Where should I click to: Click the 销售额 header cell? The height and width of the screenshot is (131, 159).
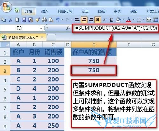click(x=53, y=52)
